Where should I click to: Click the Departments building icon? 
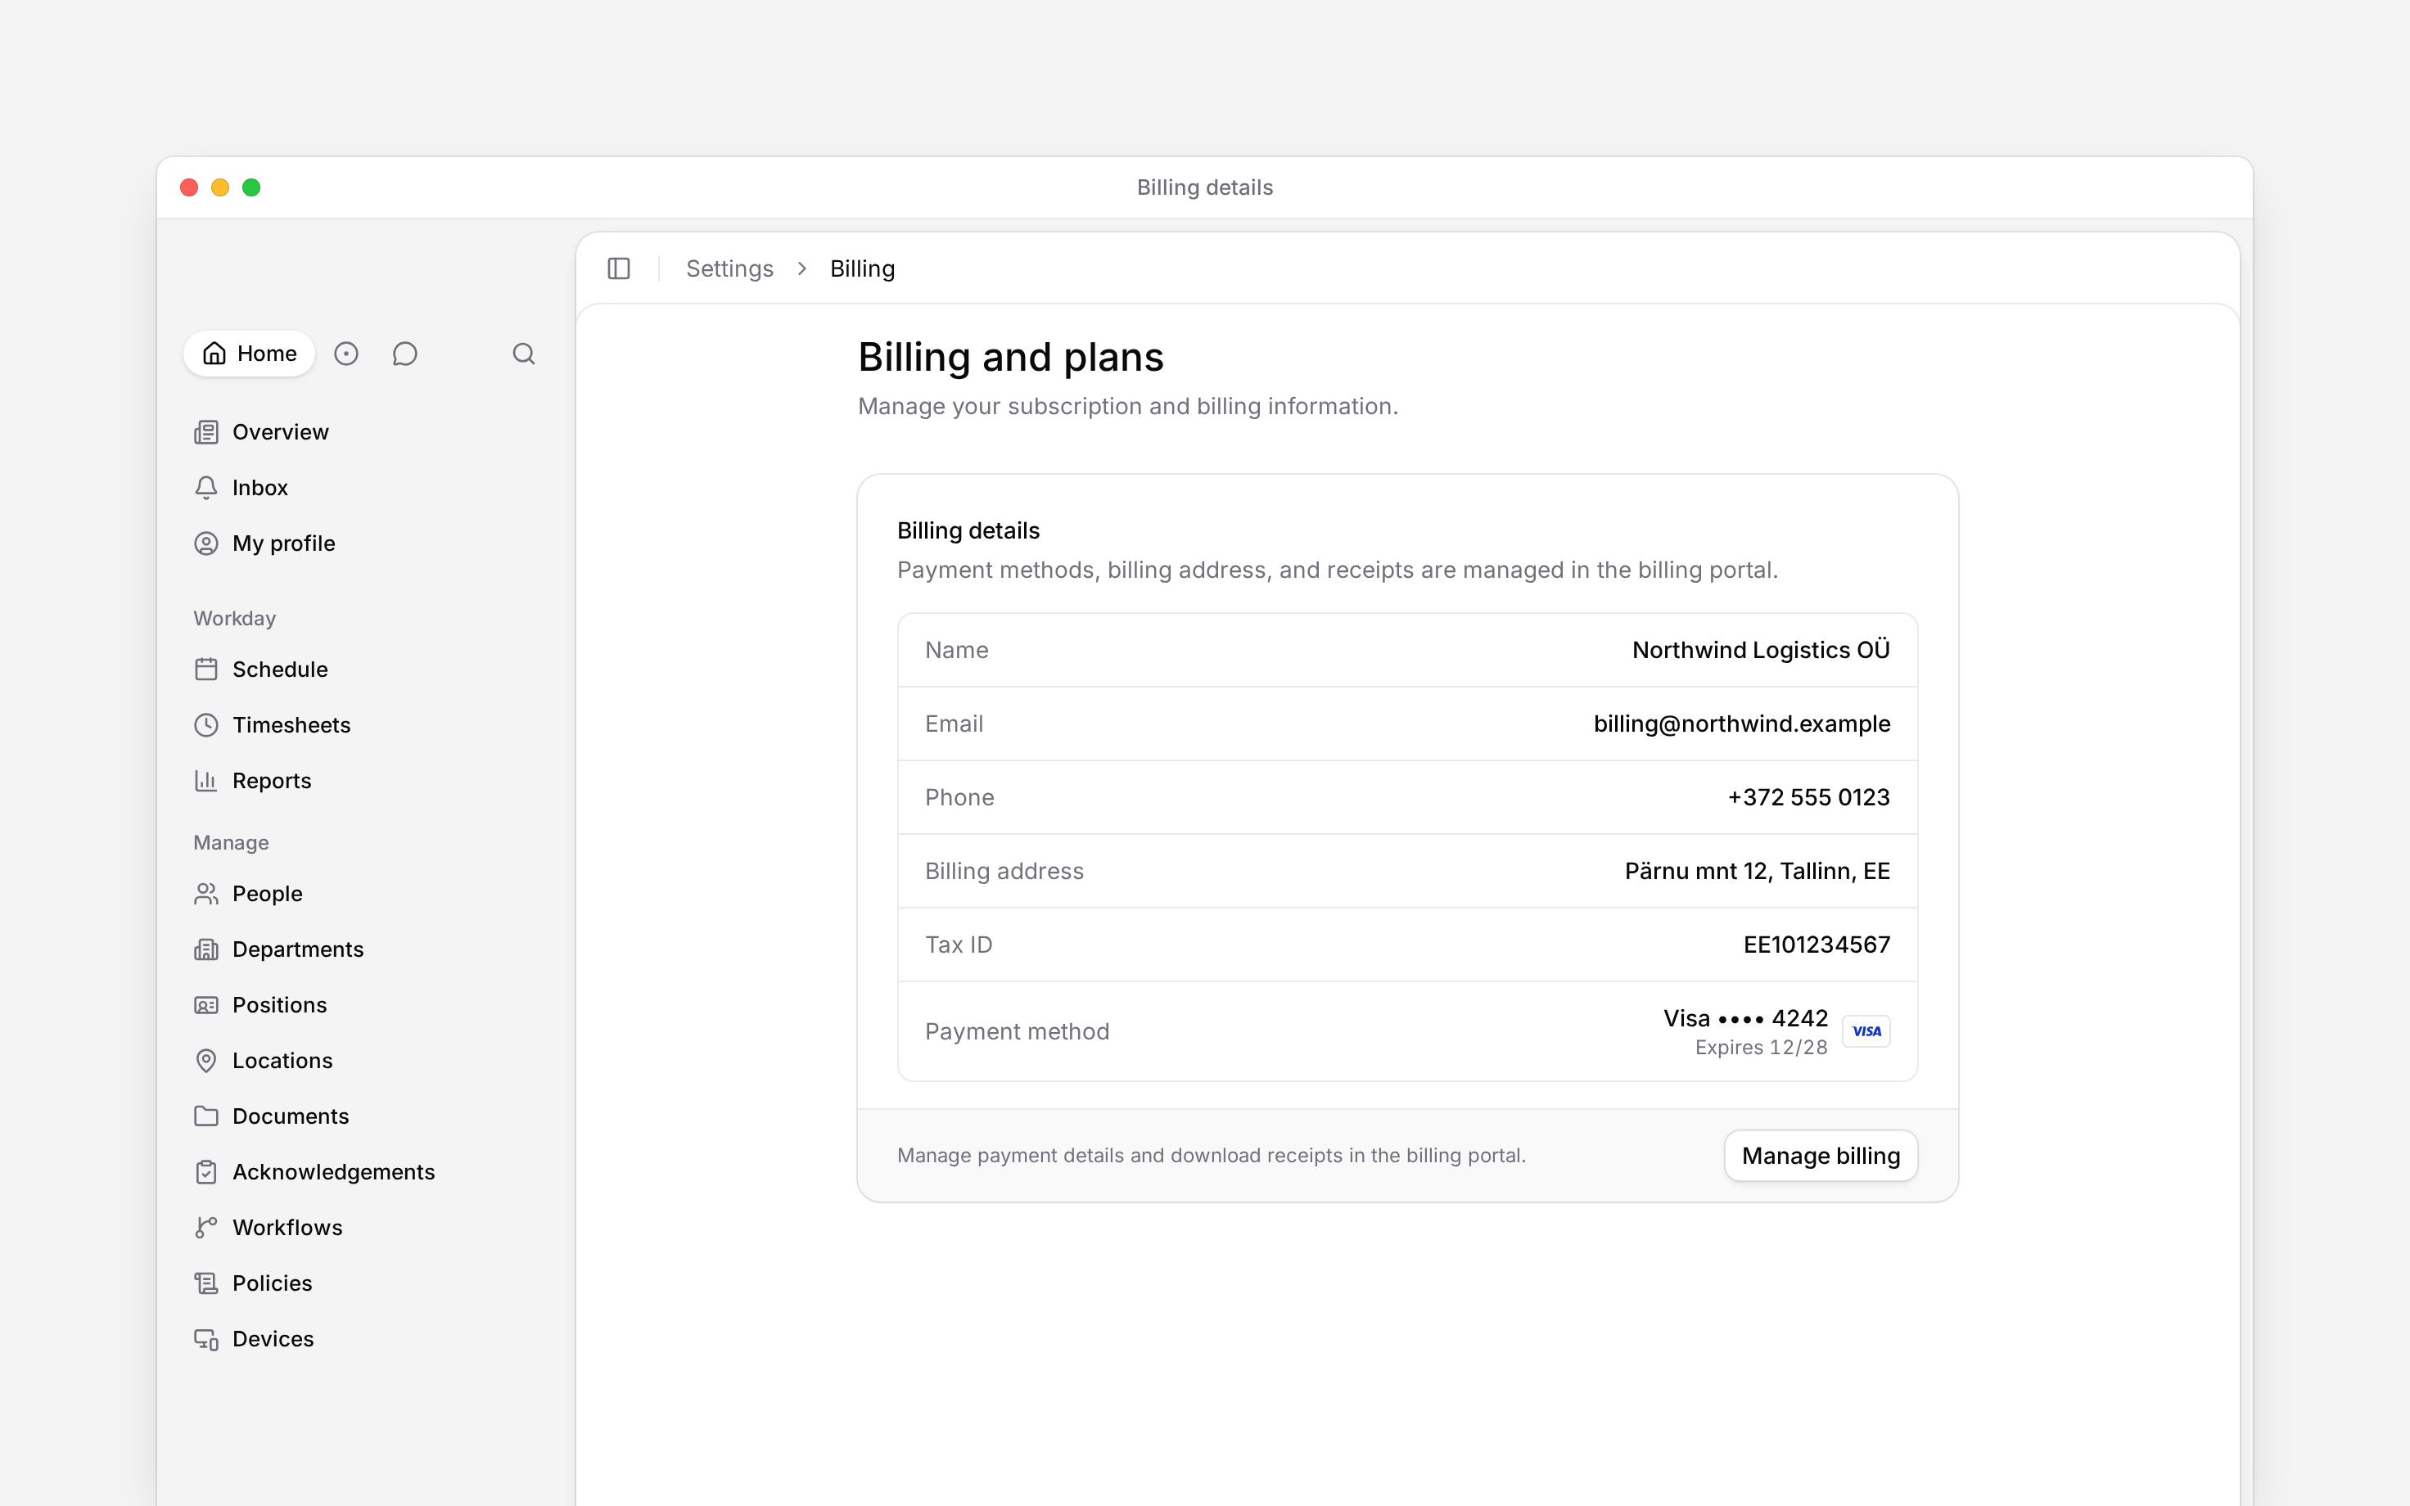coord(206,949)
